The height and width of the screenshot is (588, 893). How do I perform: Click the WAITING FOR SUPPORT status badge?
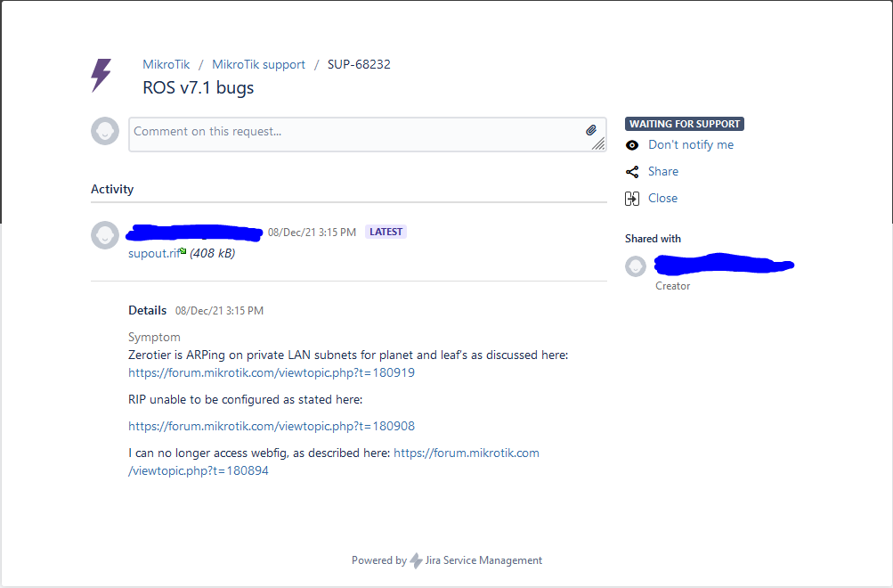pyautogui.click(x=685, y=124)
